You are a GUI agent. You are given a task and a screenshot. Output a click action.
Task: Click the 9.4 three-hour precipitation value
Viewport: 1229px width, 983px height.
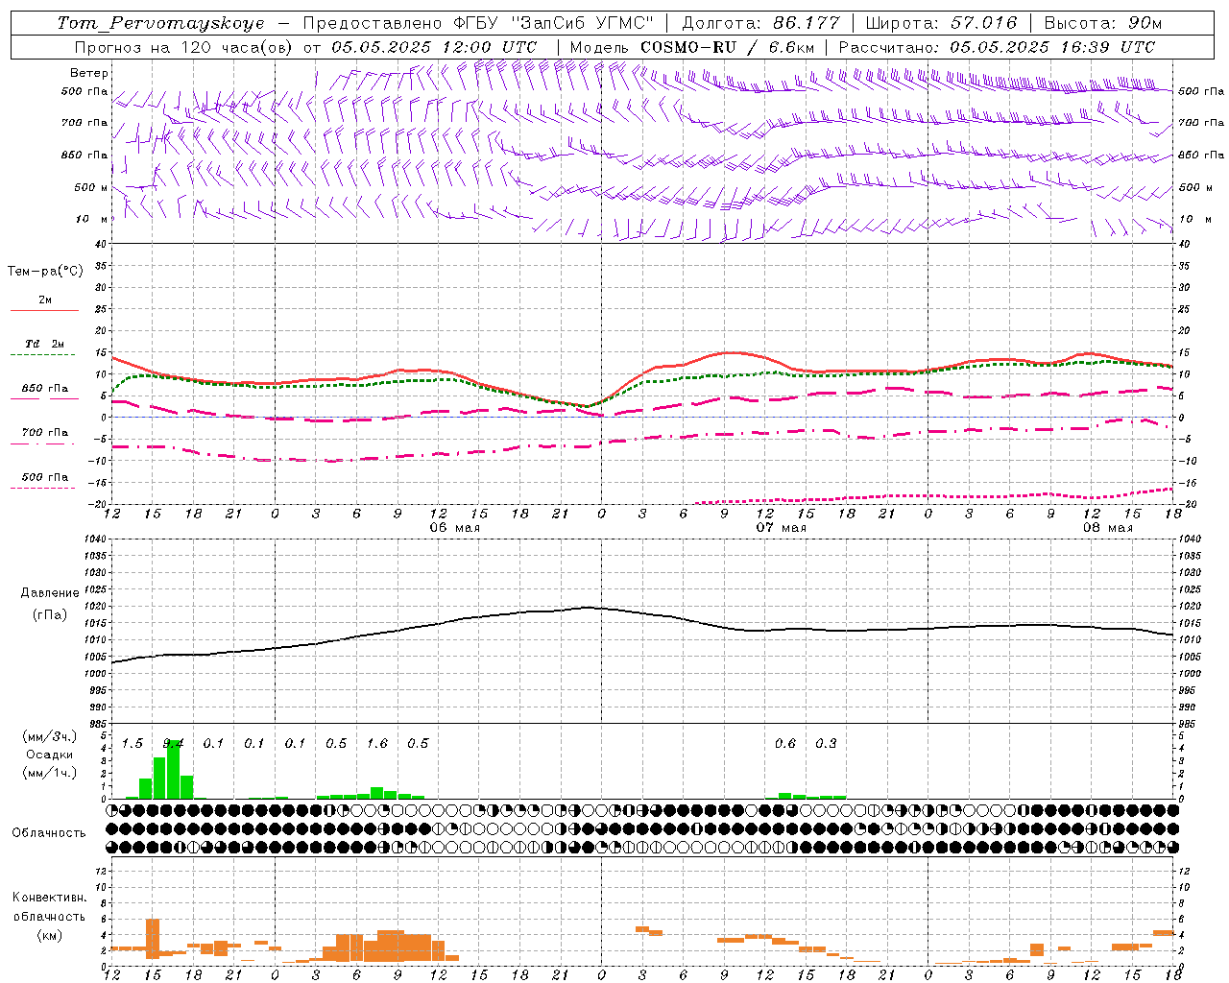click(x=174, y=744)
